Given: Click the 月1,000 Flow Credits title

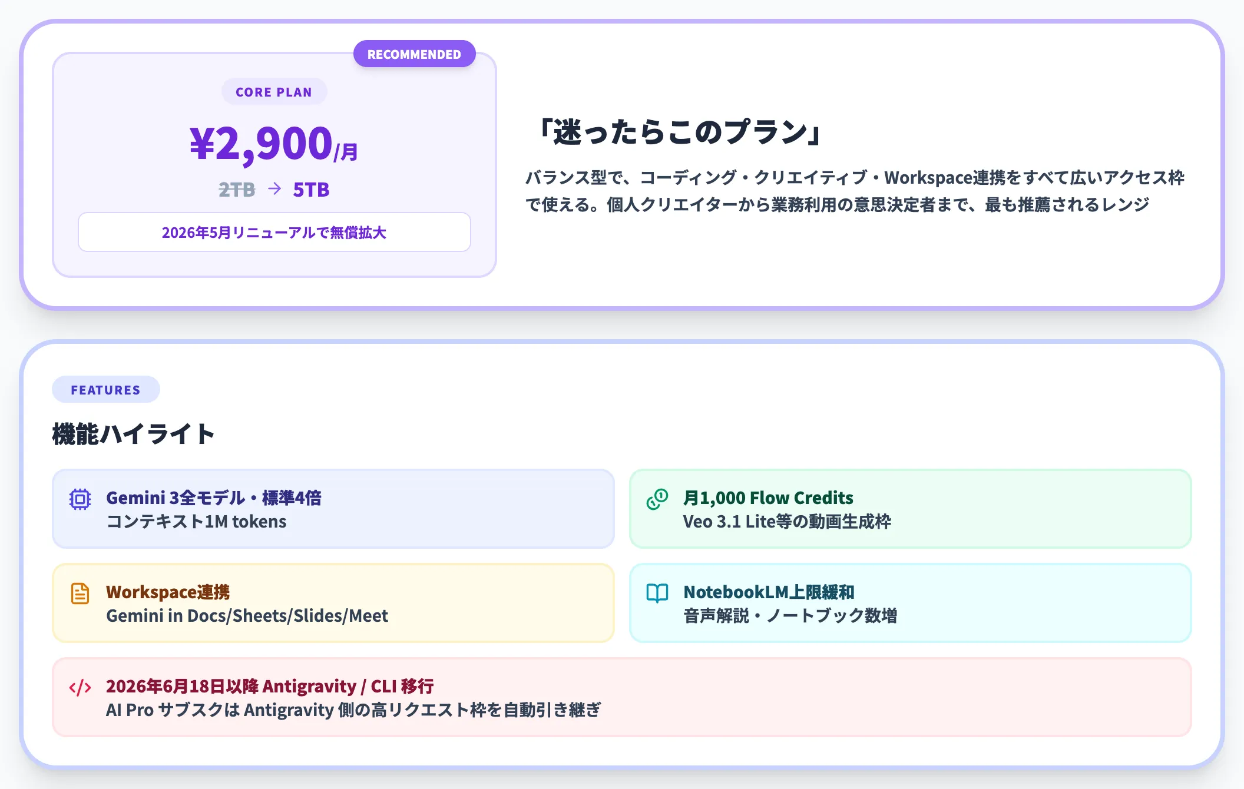Looking at the screenshot, I should pyautogui.click(x=768, y=498).
